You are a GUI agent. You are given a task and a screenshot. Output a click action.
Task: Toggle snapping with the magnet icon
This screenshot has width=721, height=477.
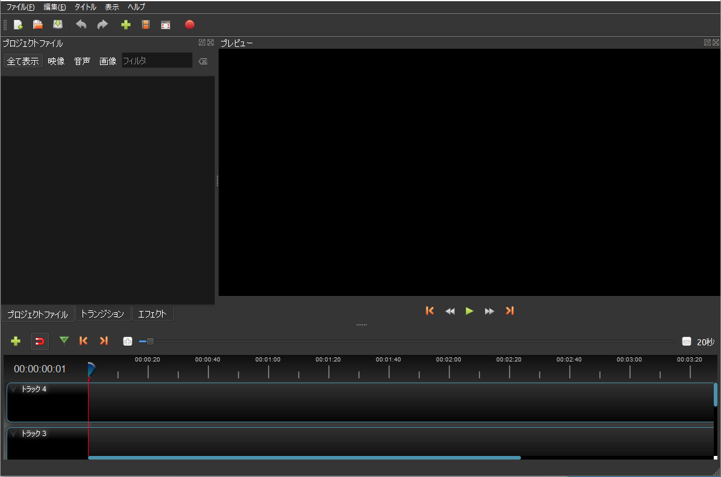pyautogui.click(x=39, y=341)
